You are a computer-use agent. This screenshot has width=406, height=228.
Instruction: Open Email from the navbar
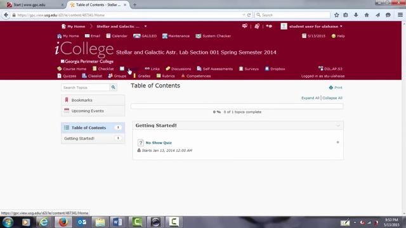pos(93,36)
